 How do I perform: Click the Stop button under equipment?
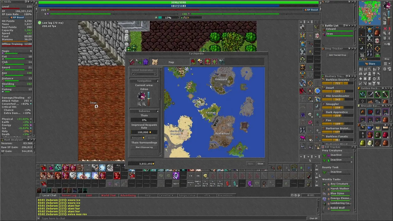pyautogui.click(x=387, y=59)
